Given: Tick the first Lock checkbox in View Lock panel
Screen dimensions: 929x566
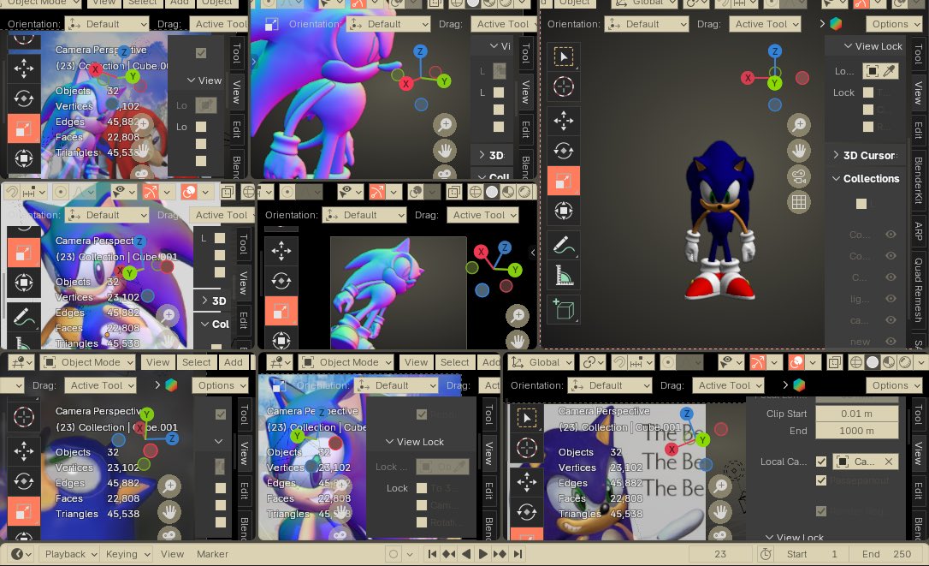Looking at the screenshot, I should pos(868,92).
